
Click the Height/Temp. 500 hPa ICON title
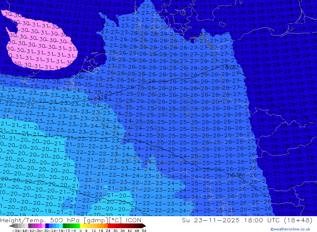[x=71, y=220]
